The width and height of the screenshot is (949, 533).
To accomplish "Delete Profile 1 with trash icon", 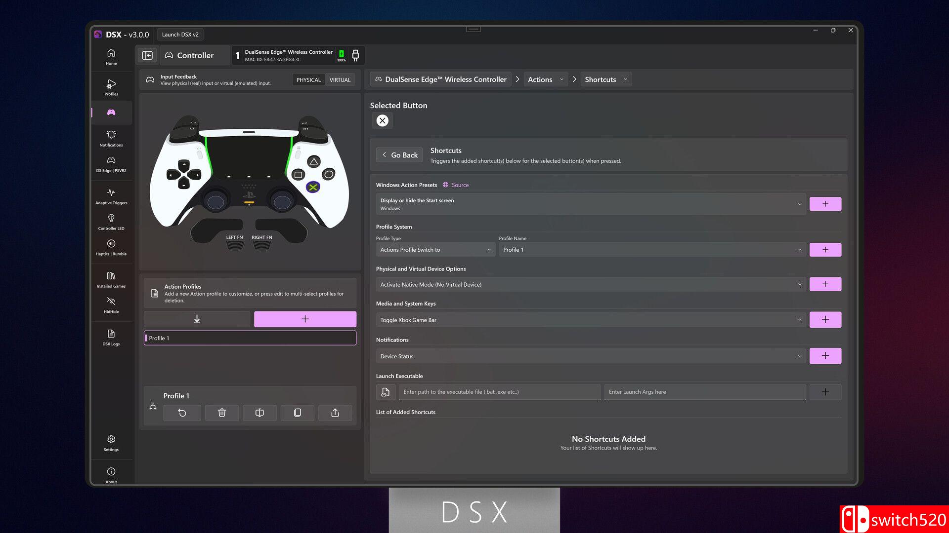I will (222, 413).
